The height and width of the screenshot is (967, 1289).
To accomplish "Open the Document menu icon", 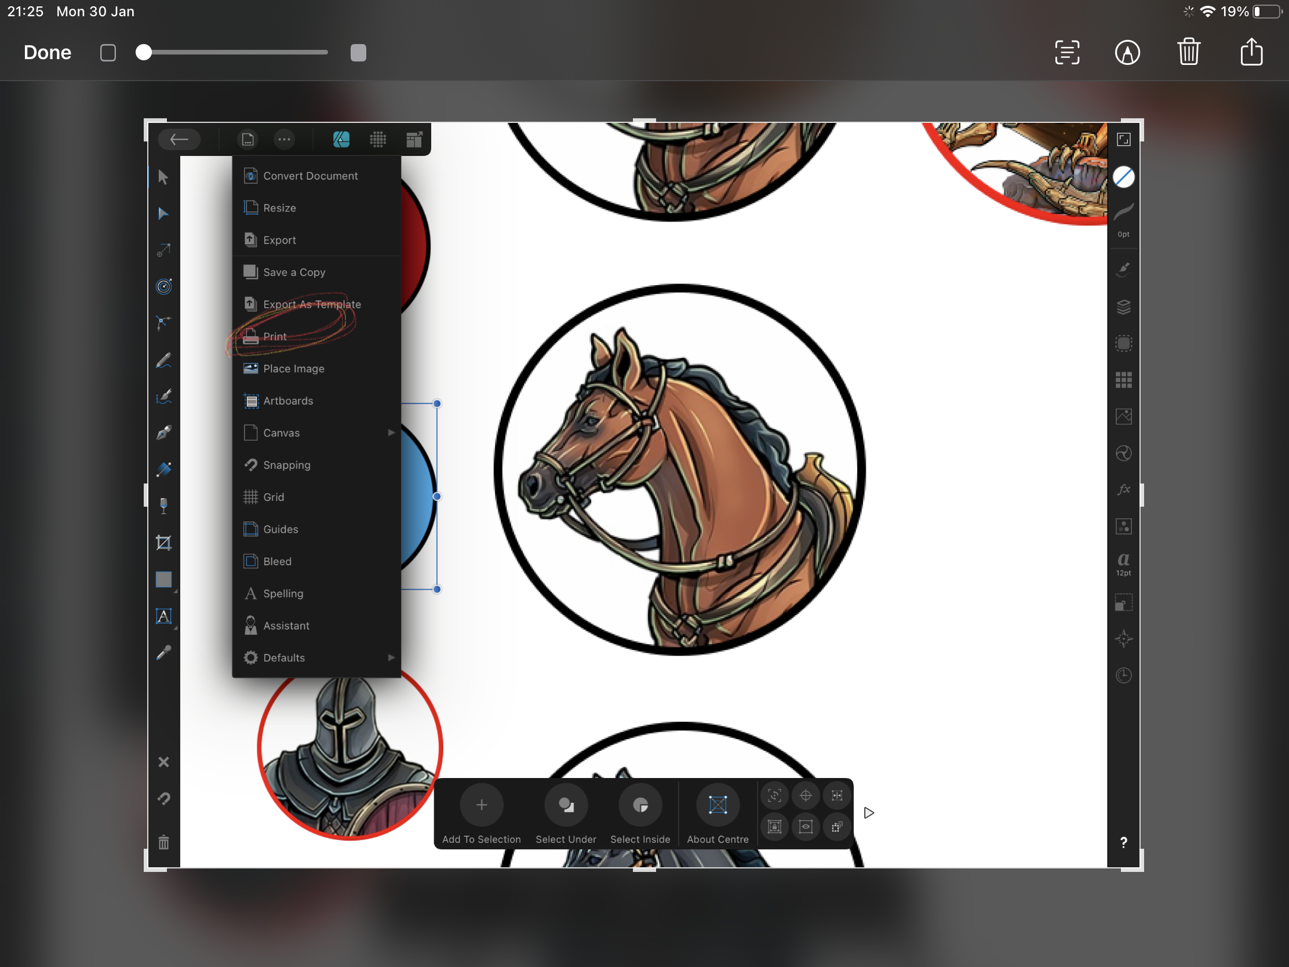I will pyautogui.click(x=247, y=139).
